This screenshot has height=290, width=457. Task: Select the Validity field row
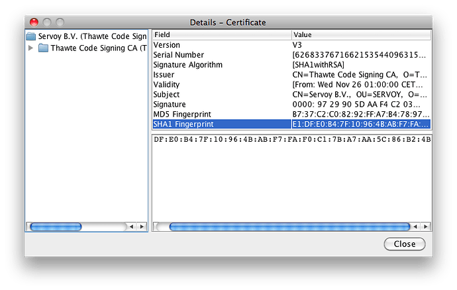point(291,85)
